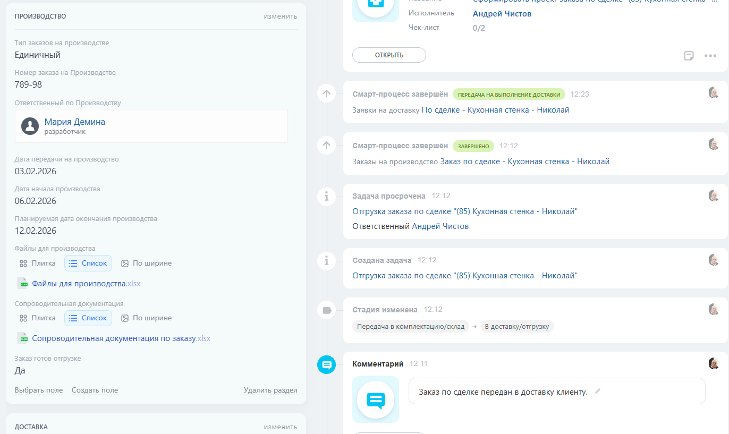Click the Удалить раздел link
Screen dimensions: 729x434
[x=270, y=390]
